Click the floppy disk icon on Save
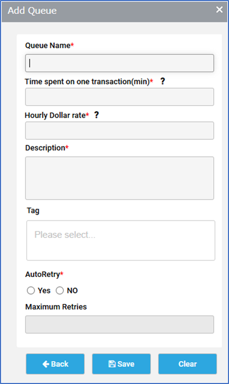 (x=112, y=364)
